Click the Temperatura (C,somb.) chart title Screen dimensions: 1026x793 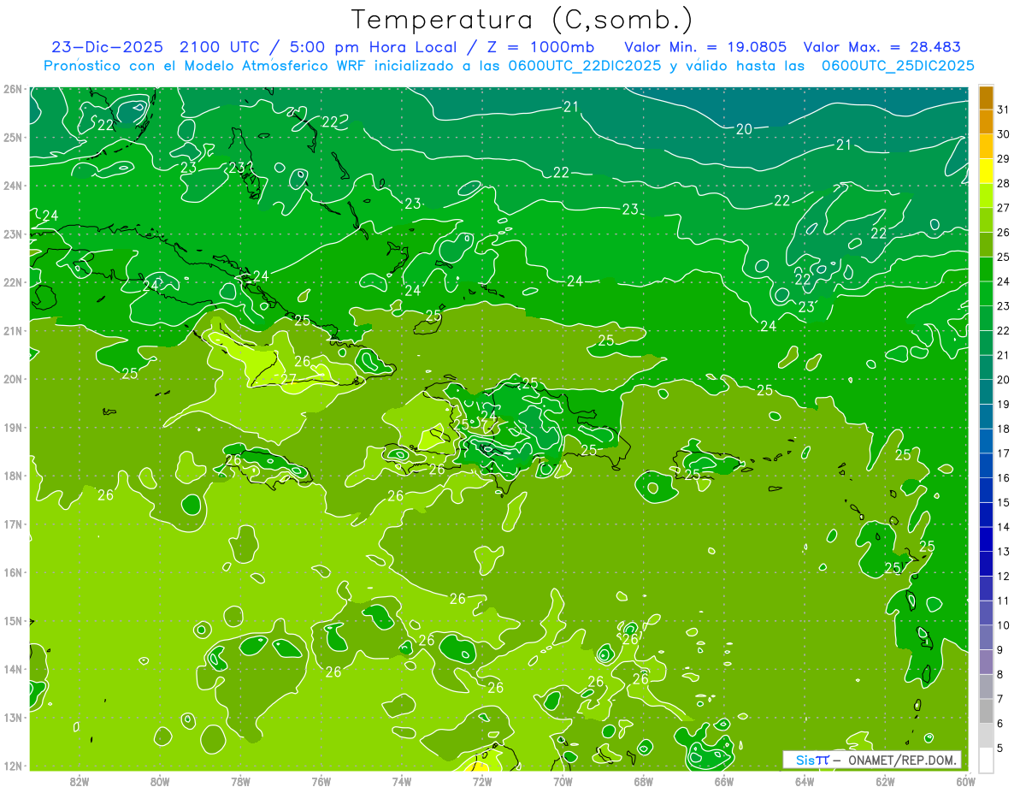522,20
